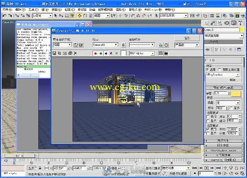The height and width of the screenshot is (178, 247).
Task: Open the Create command panel tab
Action: pyautogui.click(x=206, y=23)
